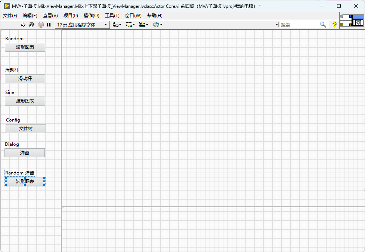The width and height of the screenshot is (365, 252).
Task: Open the 操作(O) menu
Action: pyautogui.click(x=91, y=16)
